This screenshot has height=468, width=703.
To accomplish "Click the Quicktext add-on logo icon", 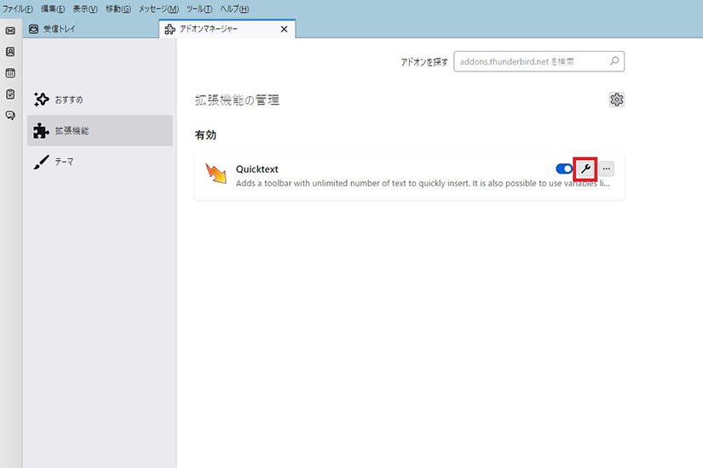I will [216, 174].
